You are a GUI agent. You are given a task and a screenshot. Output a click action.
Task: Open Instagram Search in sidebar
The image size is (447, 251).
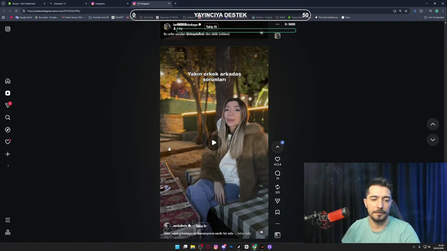8,117
